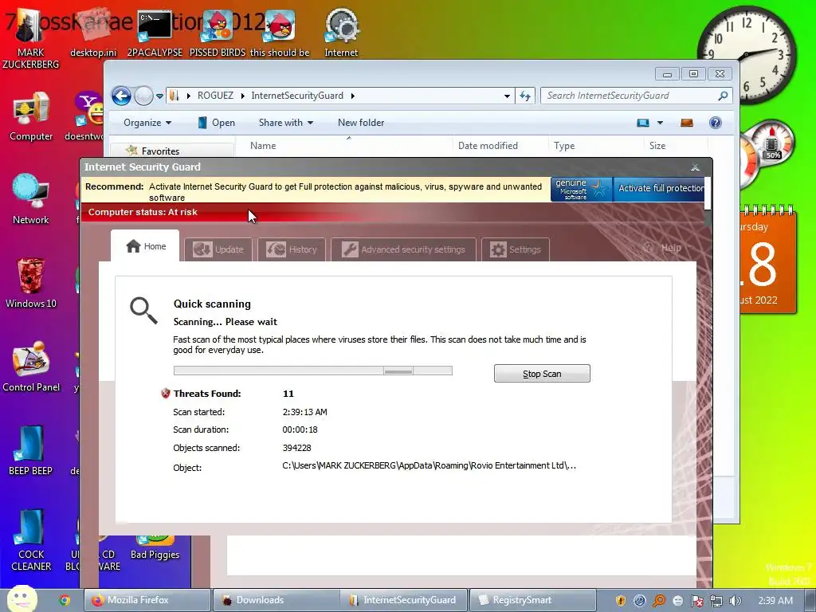
Task: Open the Explorer help icon
Action: click(716, 123)
